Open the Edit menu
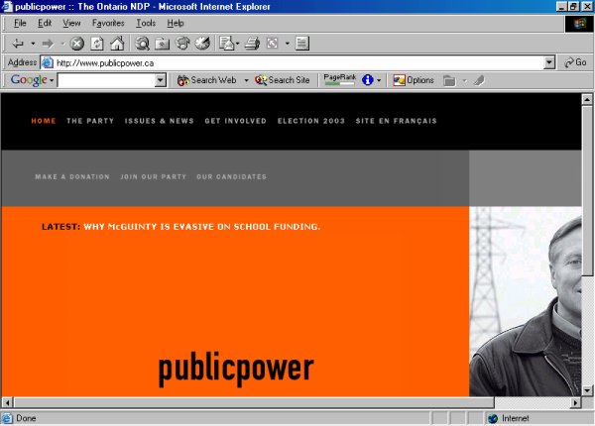595x426 pixels. (45, 23)
